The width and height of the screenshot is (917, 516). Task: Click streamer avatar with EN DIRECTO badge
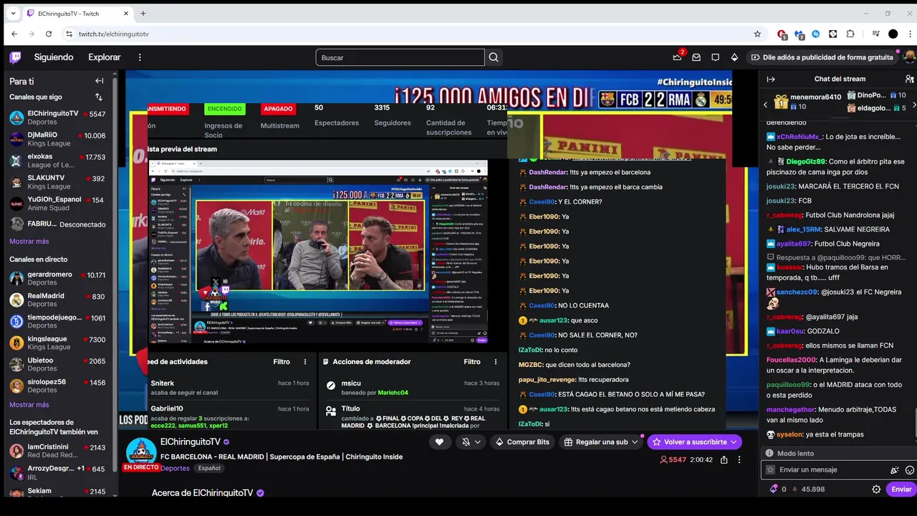tap(141, 454)
